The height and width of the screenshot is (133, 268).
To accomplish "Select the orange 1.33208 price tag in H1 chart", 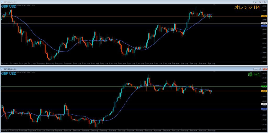I will point(264,91).
